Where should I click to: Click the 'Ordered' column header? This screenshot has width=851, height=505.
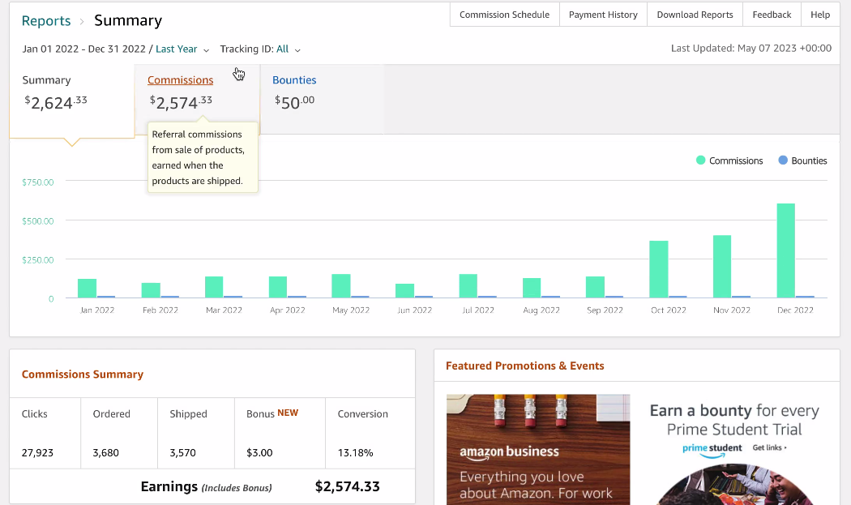click(x=111, y=413)
